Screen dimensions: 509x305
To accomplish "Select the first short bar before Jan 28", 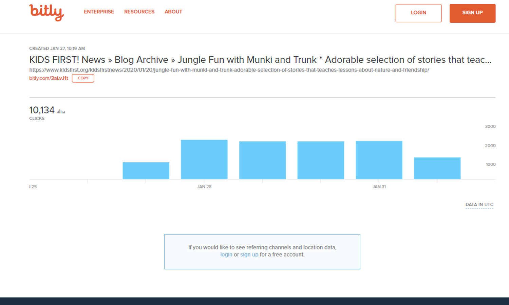I will tap(146, 171).
